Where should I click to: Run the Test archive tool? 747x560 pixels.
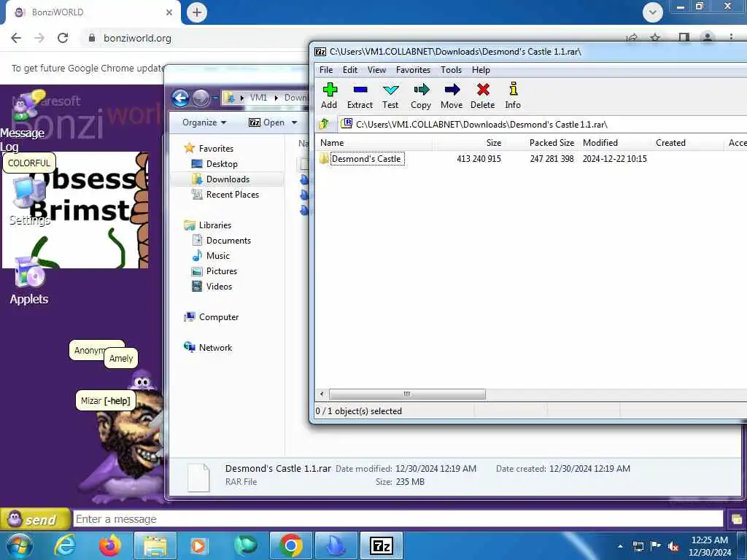click(390, 96)
